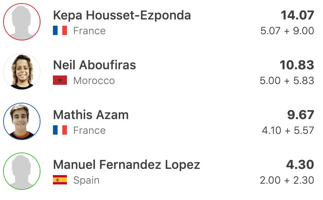This screenshot has height=200, width=323.
Task: Click the 5.00 + 5.83 wave breakdown
Action: click(x=287, y=81)
